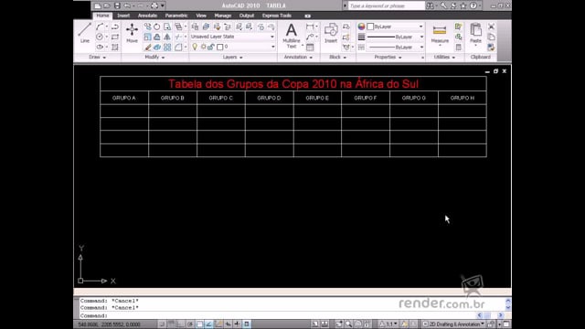Select the Circle draw tool
585x329 pixels.
100,37
